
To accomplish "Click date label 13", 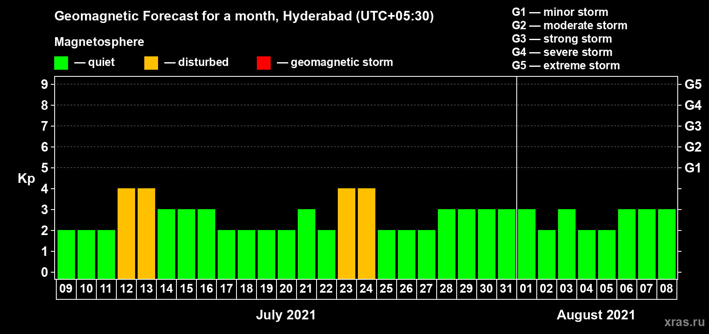I will tap(146, 288).
